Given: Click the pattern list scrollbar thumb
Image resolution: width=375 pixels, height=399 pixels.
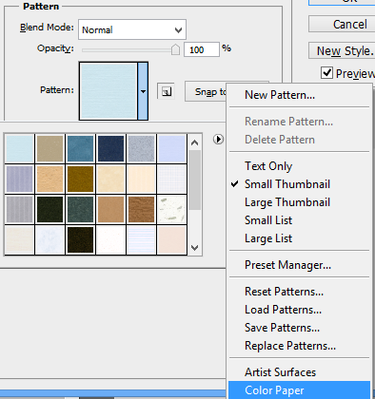Looking at the screenshot, I should [195, 180].
